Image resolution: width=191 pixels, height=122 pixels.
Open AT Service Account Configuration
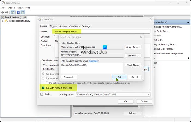(169, 54)
